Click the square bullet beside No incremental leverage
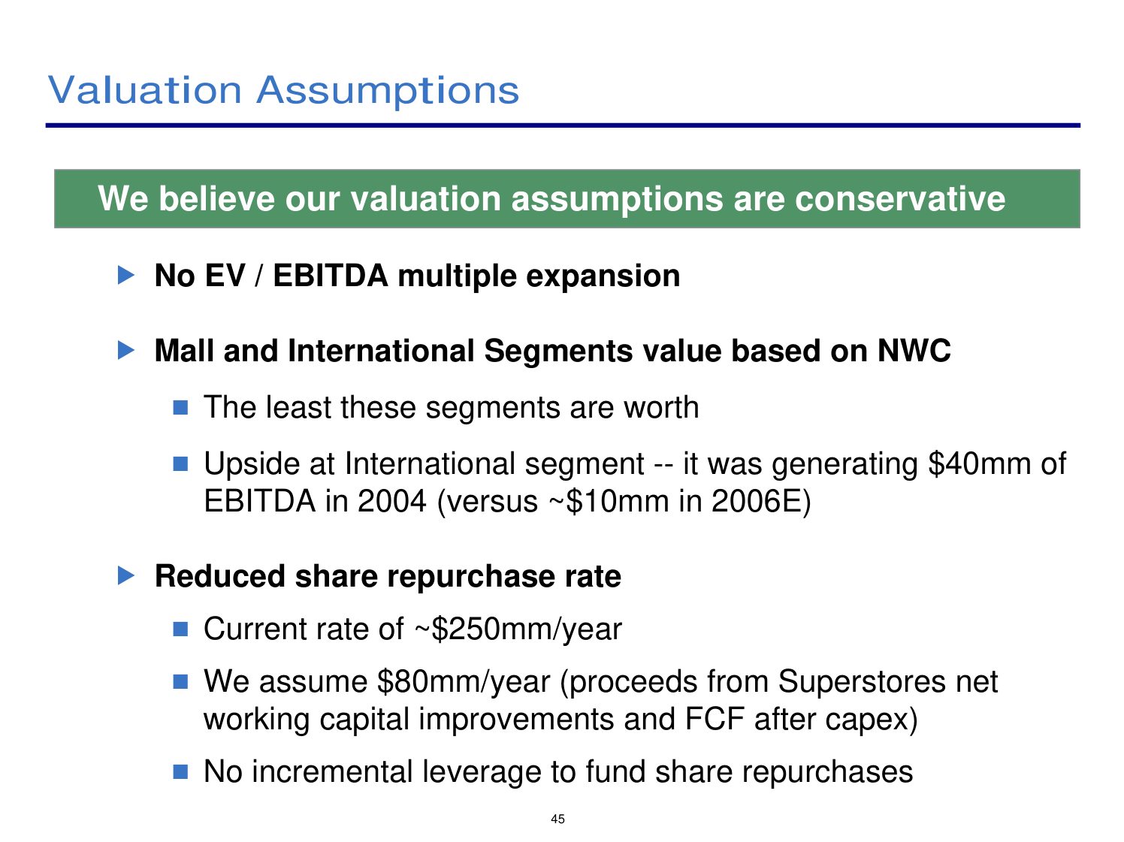This screenshot has width=1124, height=842. (x=180, y=771)
